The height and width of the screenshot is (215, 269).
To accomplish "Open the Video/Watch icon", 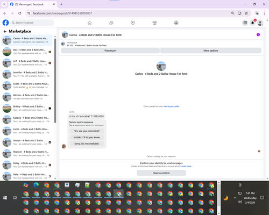I will (x=133, y=23).
